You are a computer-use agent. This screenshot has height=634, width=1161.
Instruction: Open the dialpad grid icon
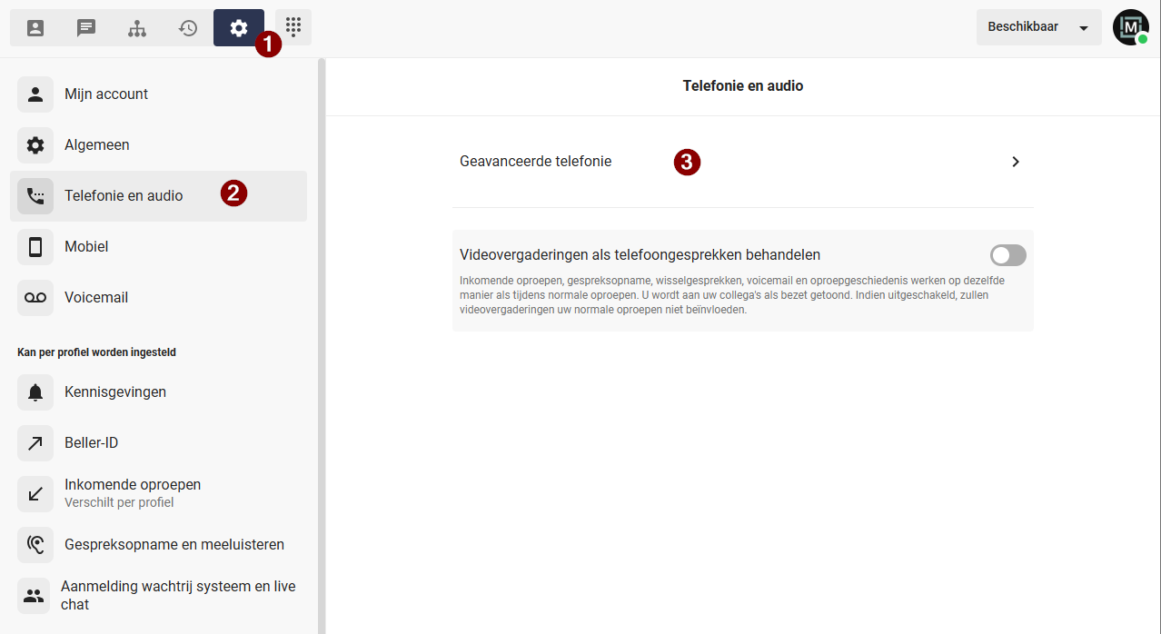[x=293, y=27]
